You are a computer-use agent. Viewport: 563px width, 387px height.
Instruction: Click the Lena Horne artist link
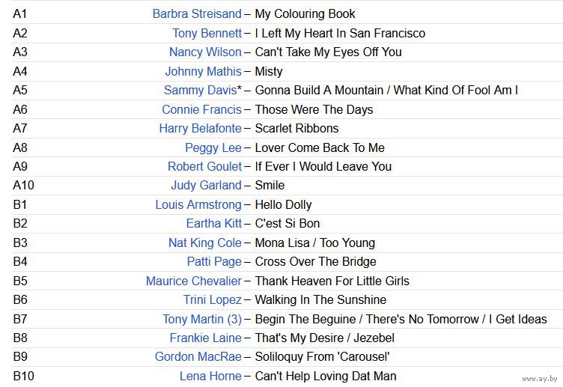coord(210,376)
